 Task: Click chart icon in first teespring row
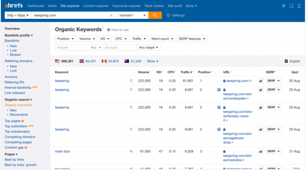[260, 81]
